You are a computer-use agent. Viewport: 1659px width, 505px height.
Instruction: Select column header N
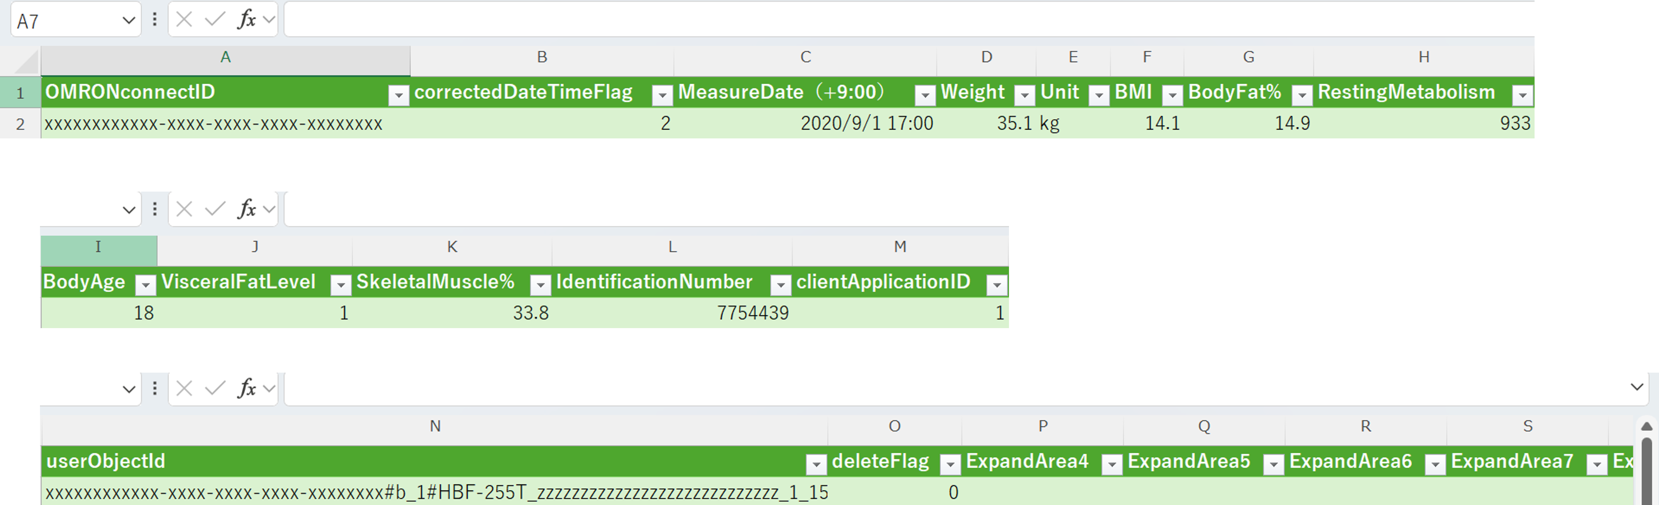[x=435, y=427]
